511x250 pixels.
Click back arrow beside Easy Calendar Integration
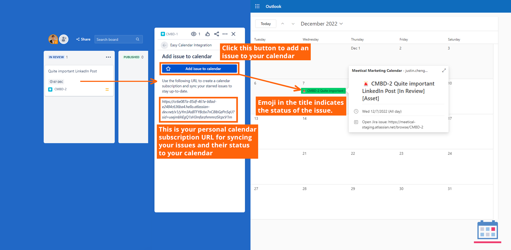coord(164,45)
